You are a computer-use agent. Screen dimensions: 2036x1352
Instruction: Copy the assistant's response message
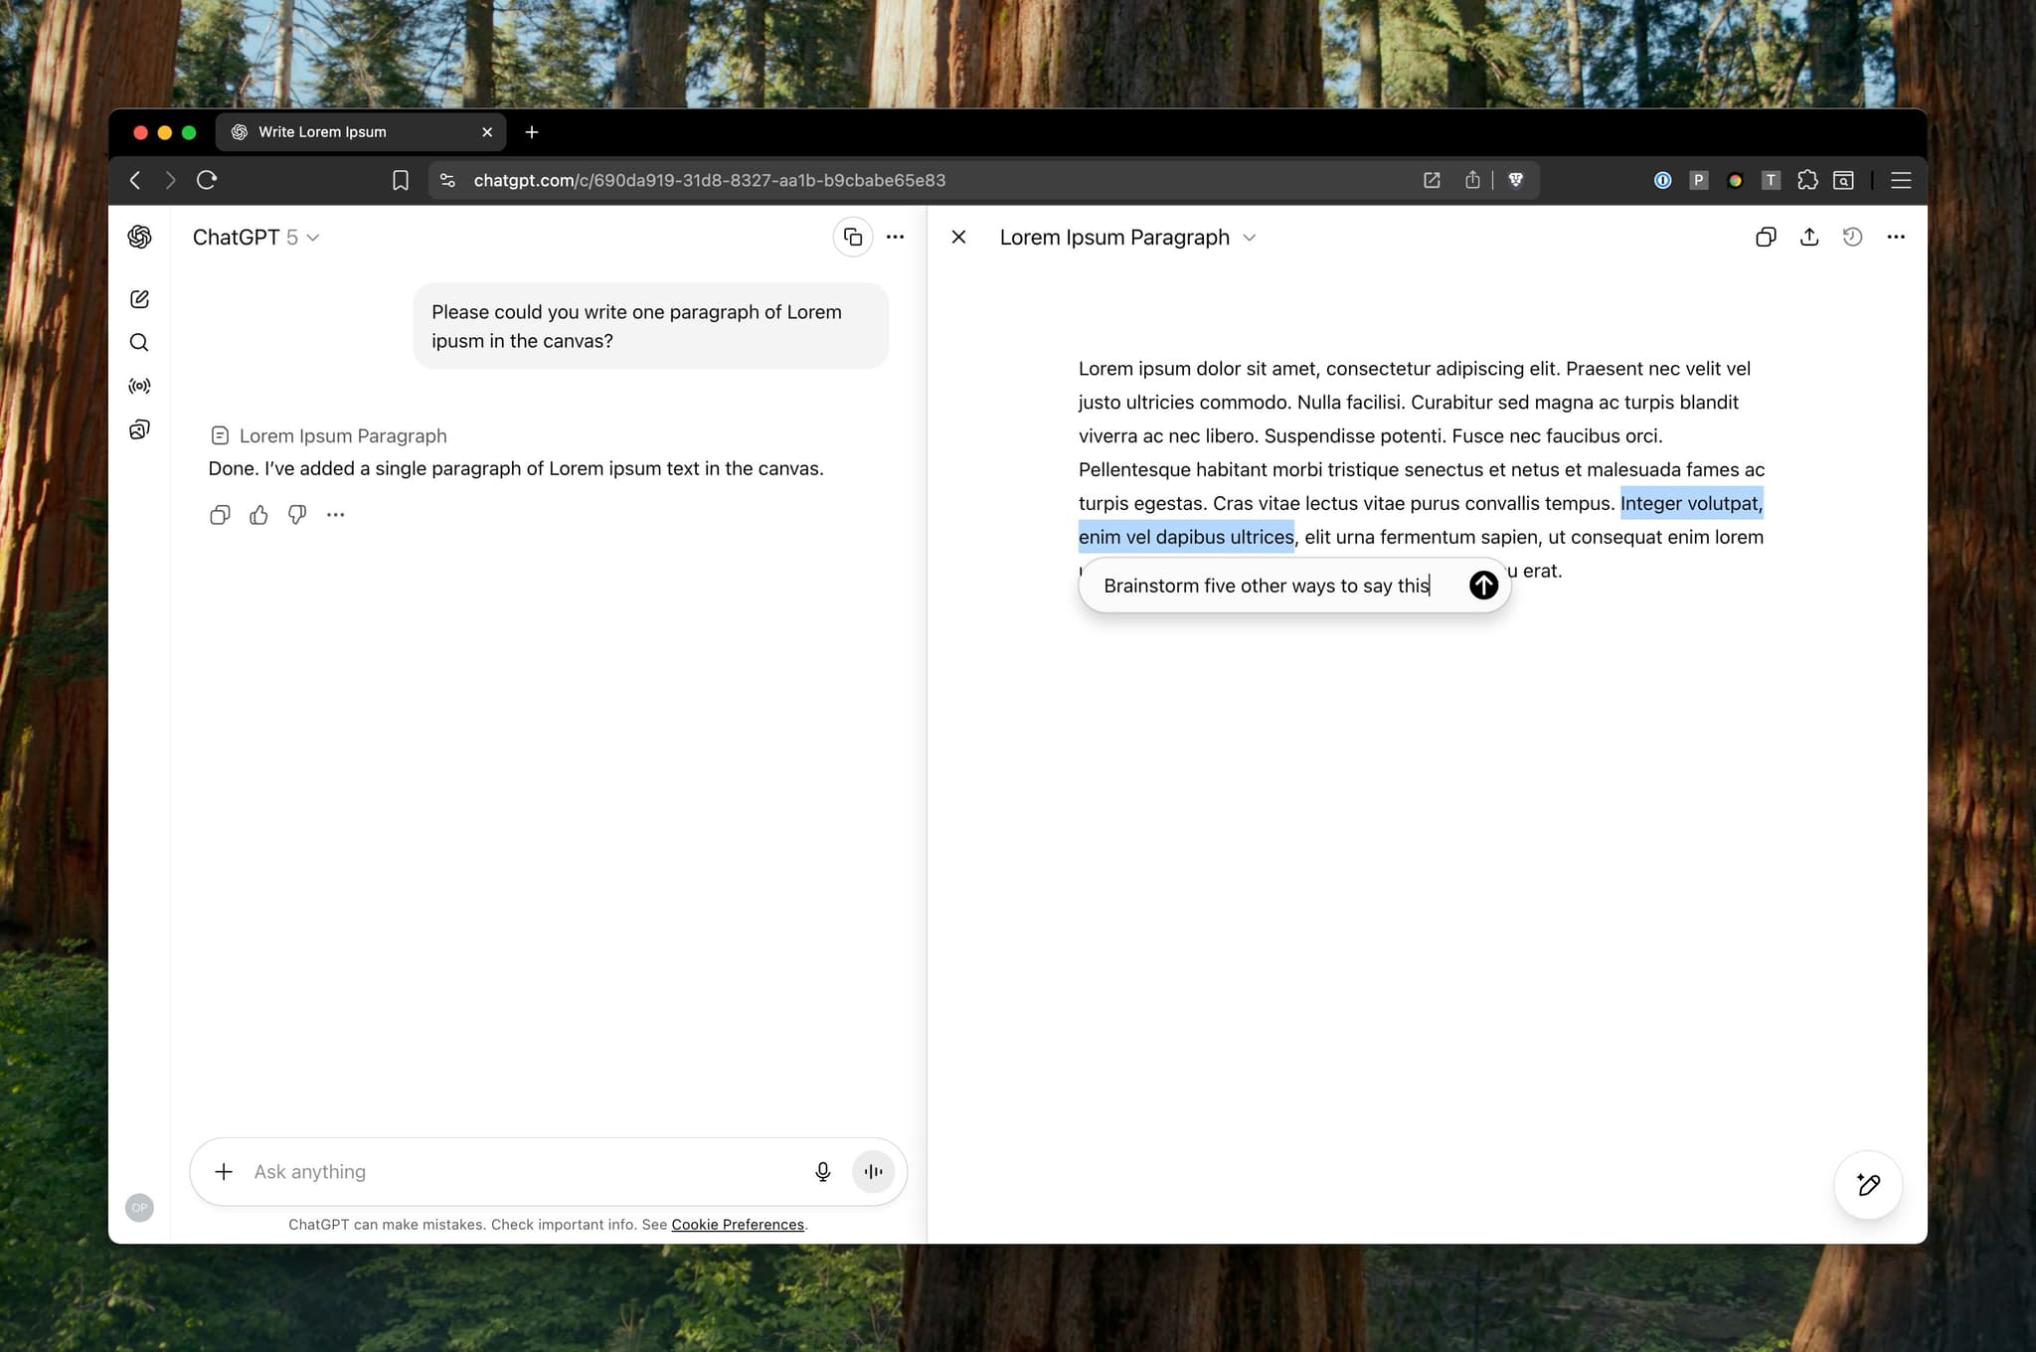[x=220, y=515]
